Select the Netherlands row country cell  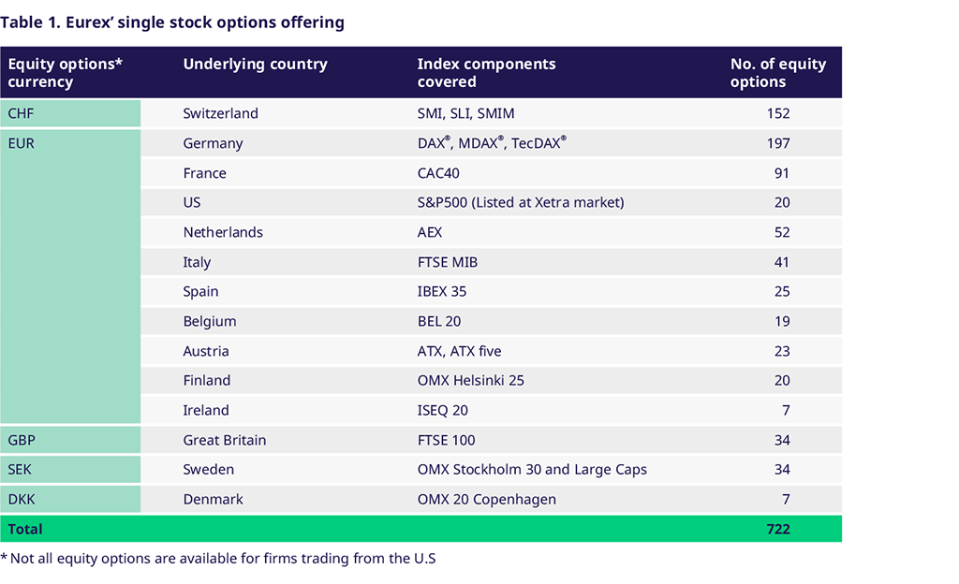pos(223,232)
